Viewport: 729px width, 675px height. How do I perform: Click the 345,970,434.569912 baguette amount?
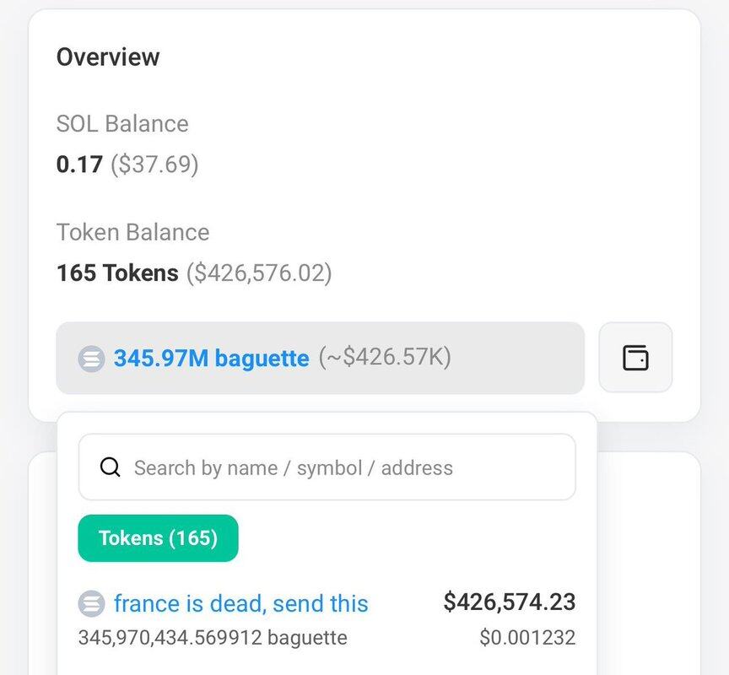213,637
